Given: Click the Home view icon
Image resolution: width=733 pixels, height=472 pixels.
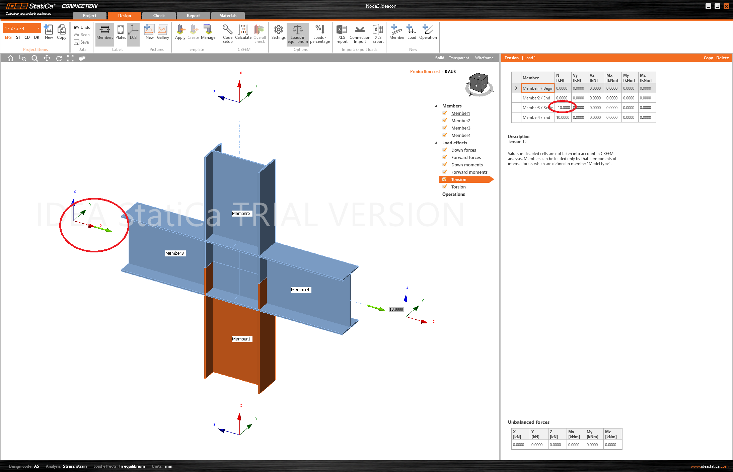Looking at the screenshot, I should click(10, 58).
